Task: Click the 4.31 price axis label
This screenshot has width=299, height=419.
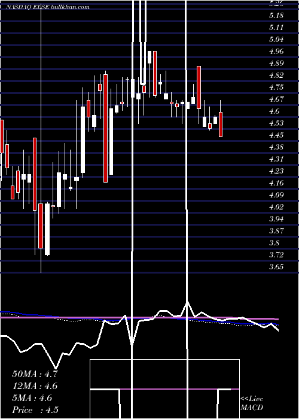Action: 276,159
